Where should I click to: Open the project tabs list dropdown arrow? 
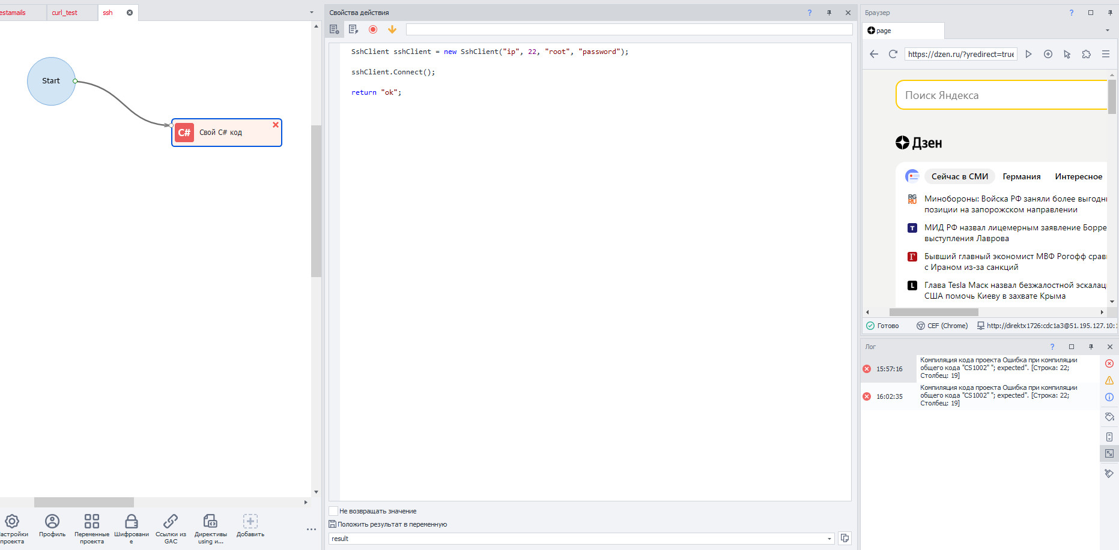coord(311,13)
